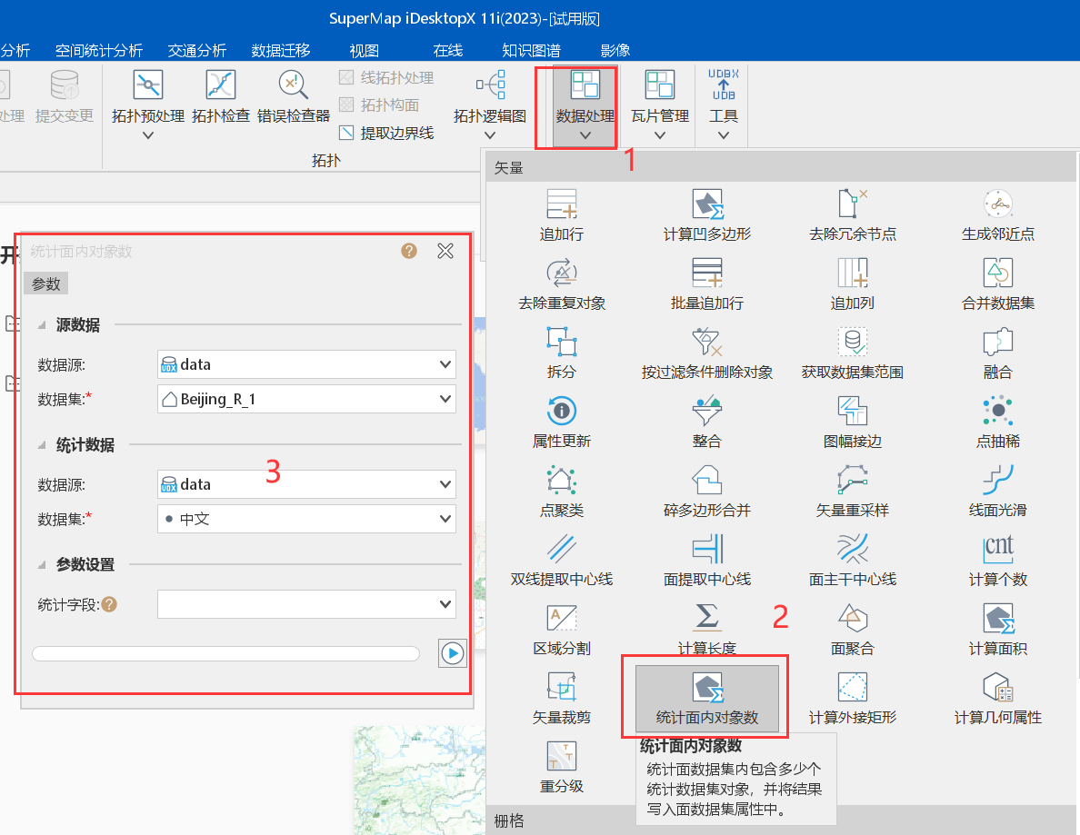Select the 参数 tab in dialog
Image resolution: width=1080 pixels, height=835 pixels.
[x=46, y=283]
